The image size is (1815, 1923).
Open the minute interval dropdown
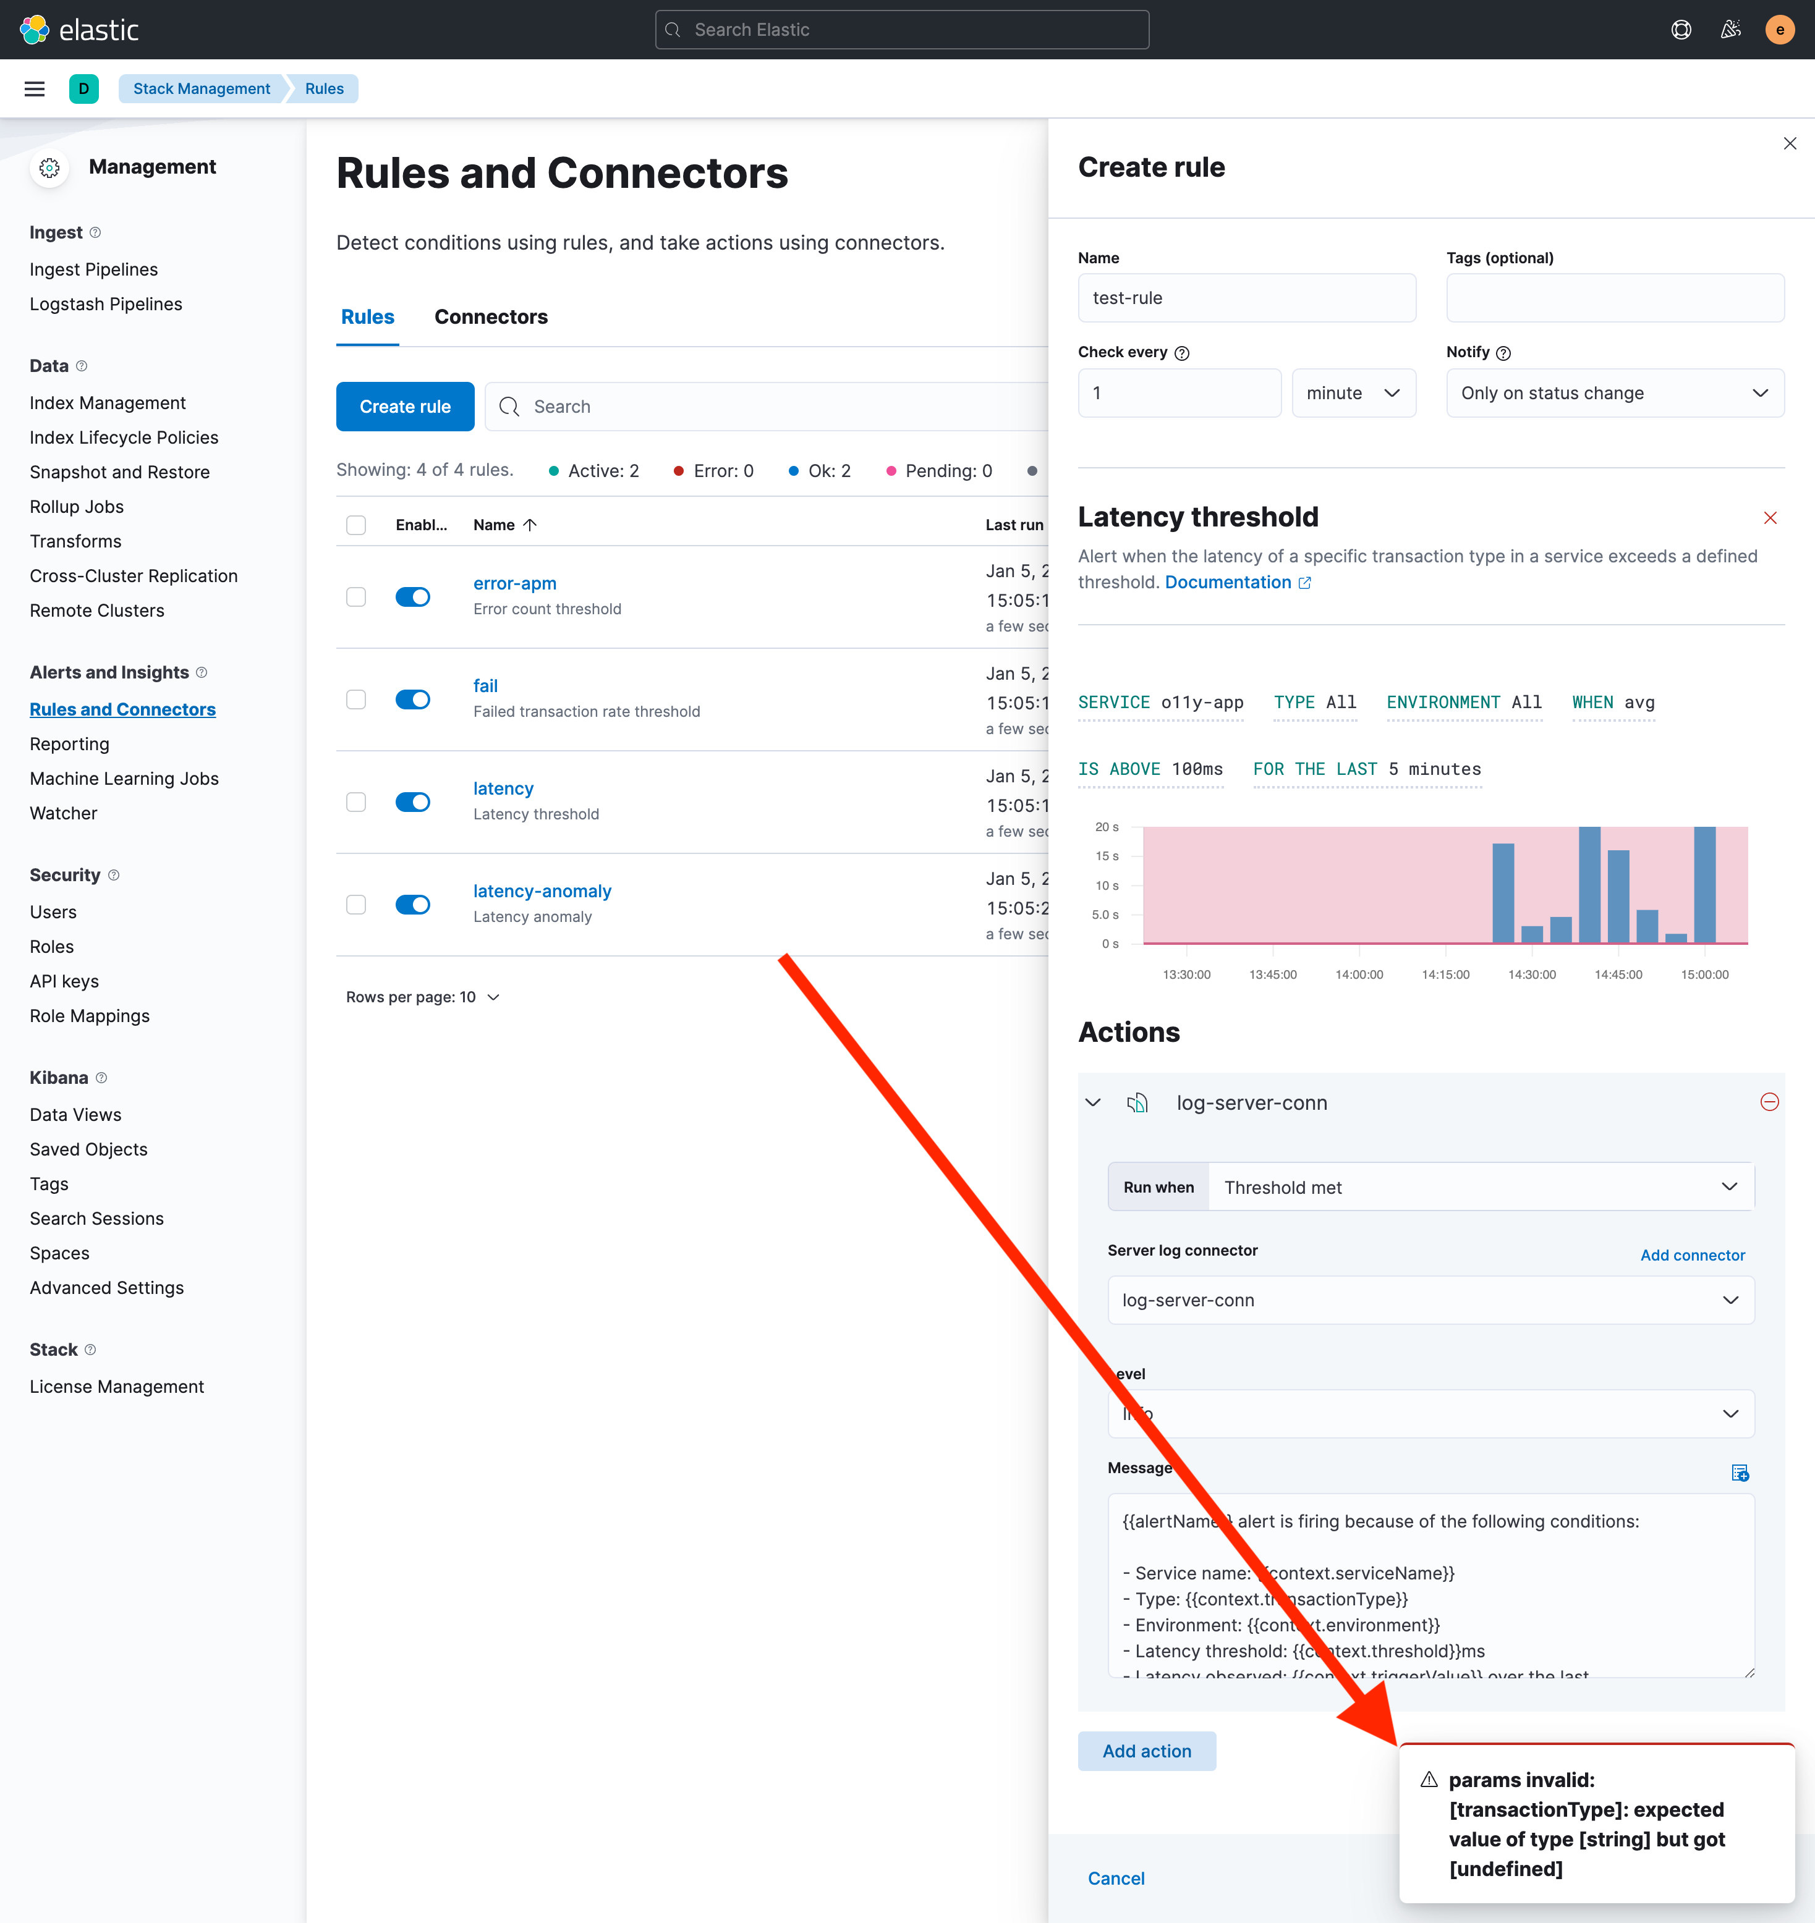[1353, 393]
